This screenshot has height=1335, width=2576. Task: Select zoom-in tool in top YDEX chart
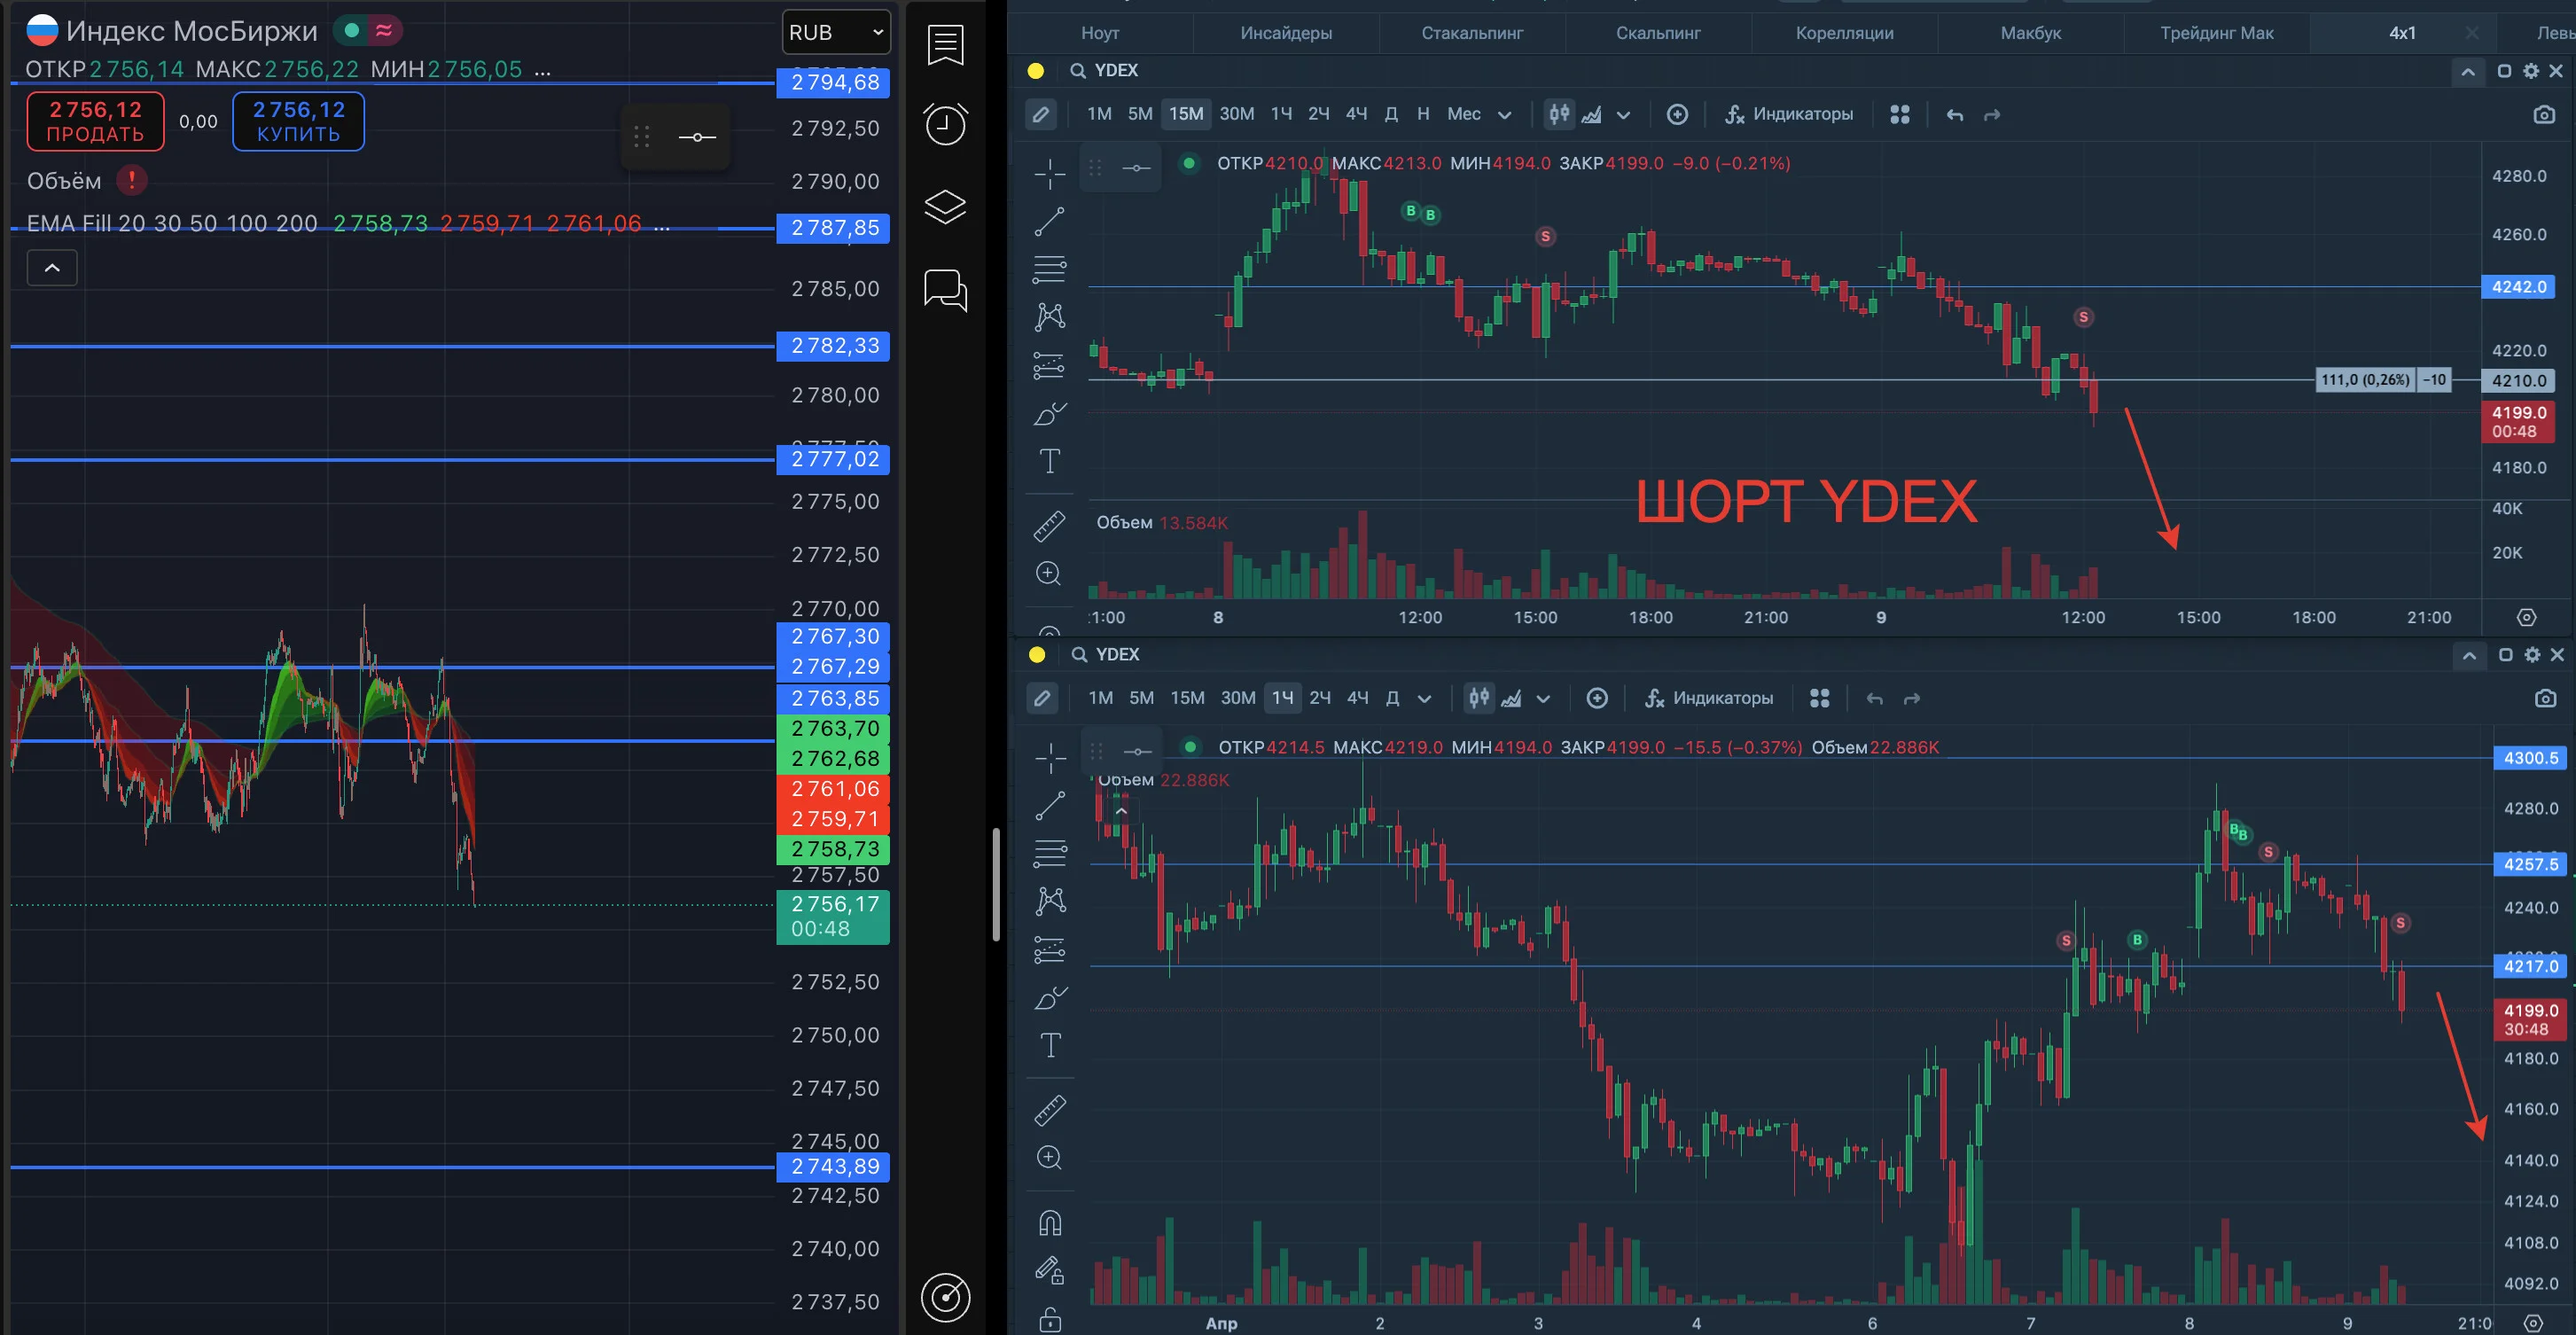point(1049,573)
